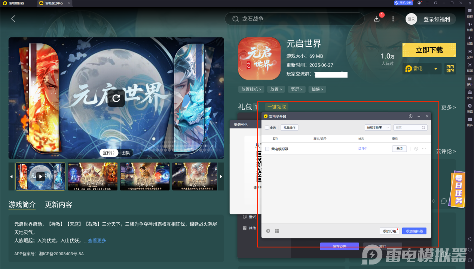
Task: Click the 立即下载 button
Action: (x=429, y=50)
